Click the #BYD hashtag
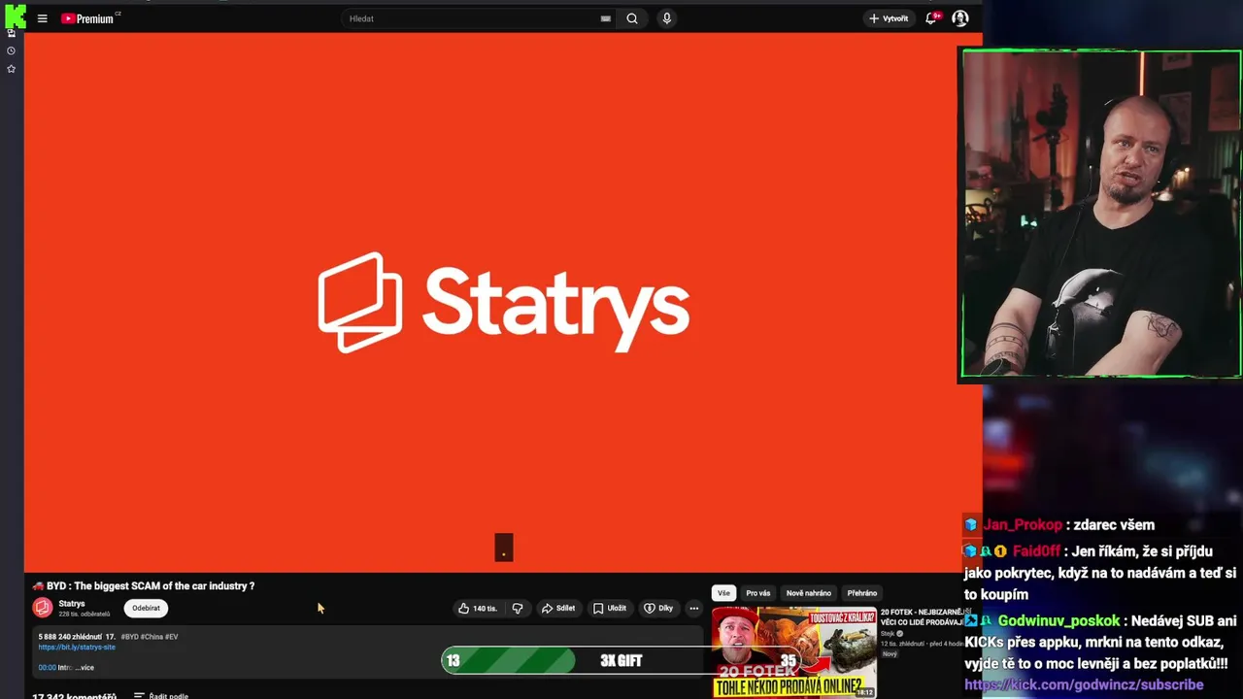 pyautogui.click(x=130, y=637)
